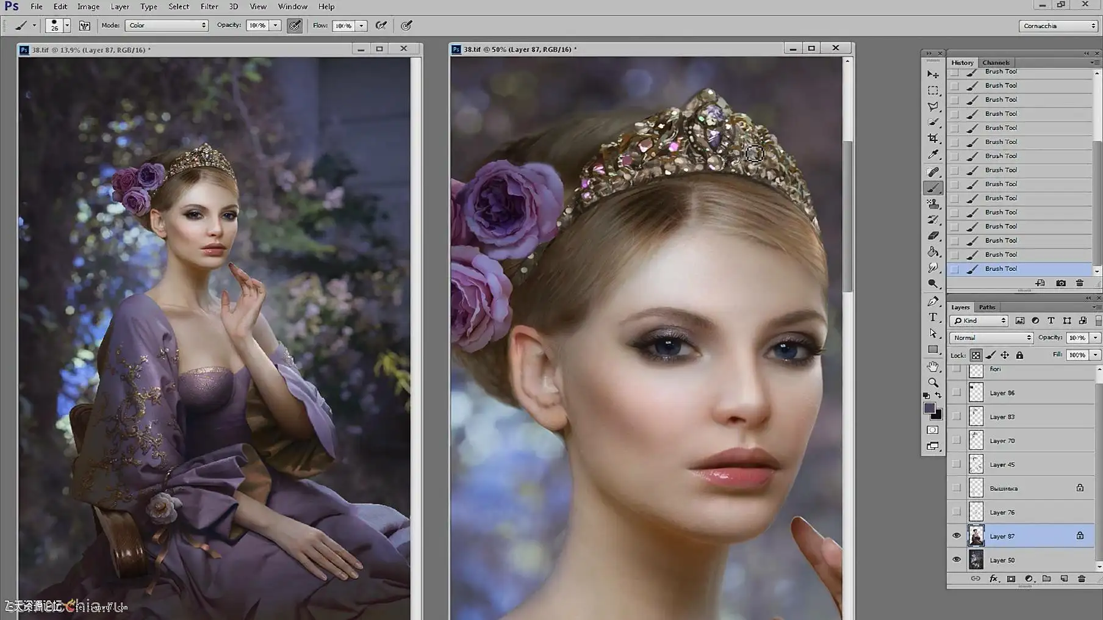Delete the selected layer
Image resolution: width=1103 pixels, height=620 pixels.
coord(1082,579)
